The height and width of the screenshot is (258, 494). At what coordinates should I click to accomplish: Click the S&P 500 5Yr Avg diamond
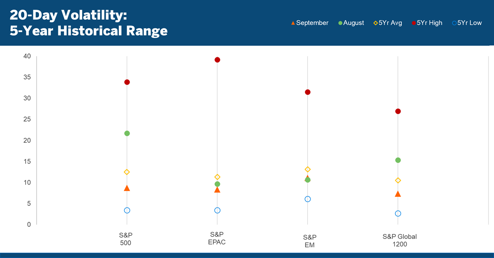(127, 172)
